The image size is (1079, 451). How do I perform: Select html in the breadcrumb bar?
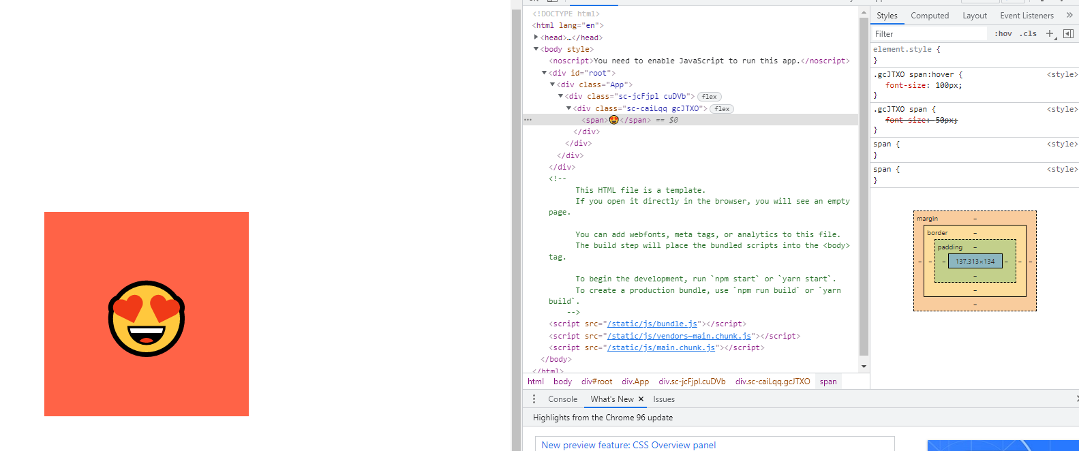[536, 382]
